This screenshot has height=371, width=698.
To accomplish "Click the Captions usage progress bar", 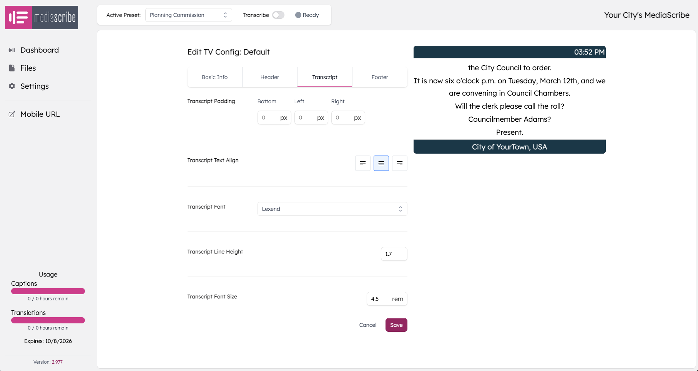I will (x=48, y=291).
